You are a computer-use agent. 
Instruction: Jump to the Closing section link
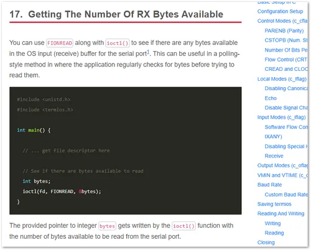tap(266, 243)
